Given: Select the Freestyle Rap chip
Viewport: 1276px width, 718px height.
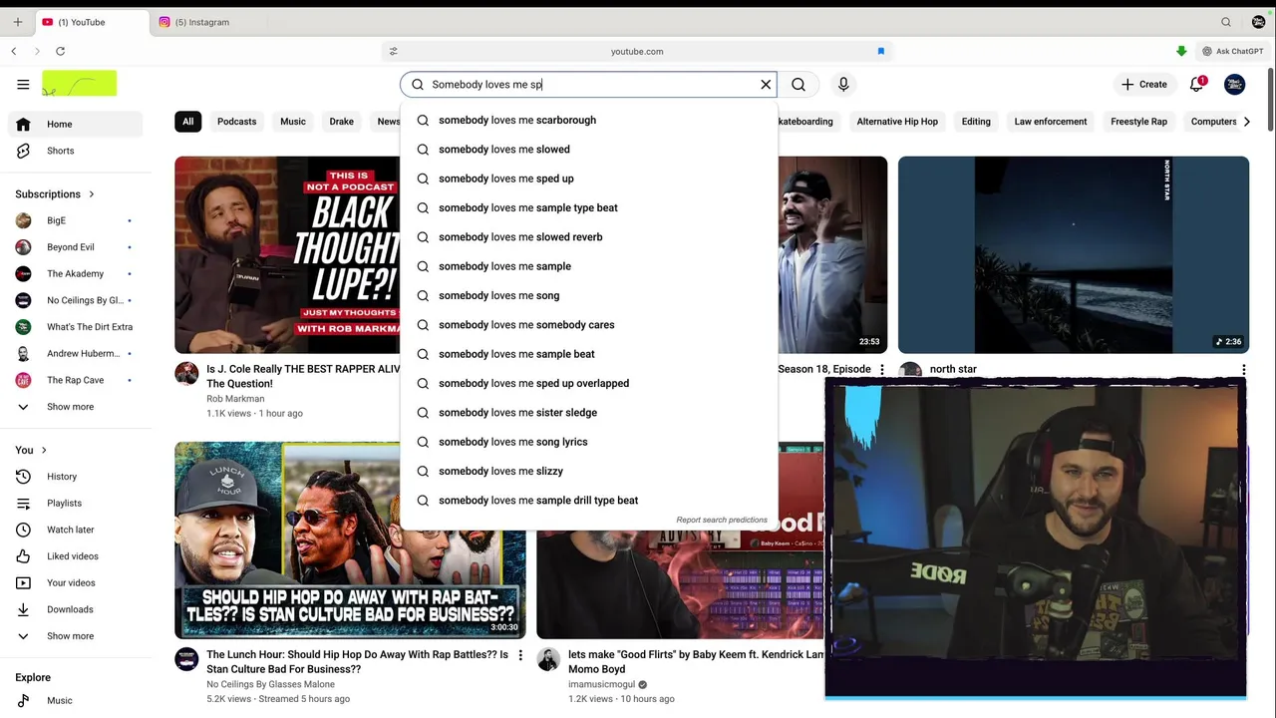Looking at the screenshot, I should [1138, 122].
